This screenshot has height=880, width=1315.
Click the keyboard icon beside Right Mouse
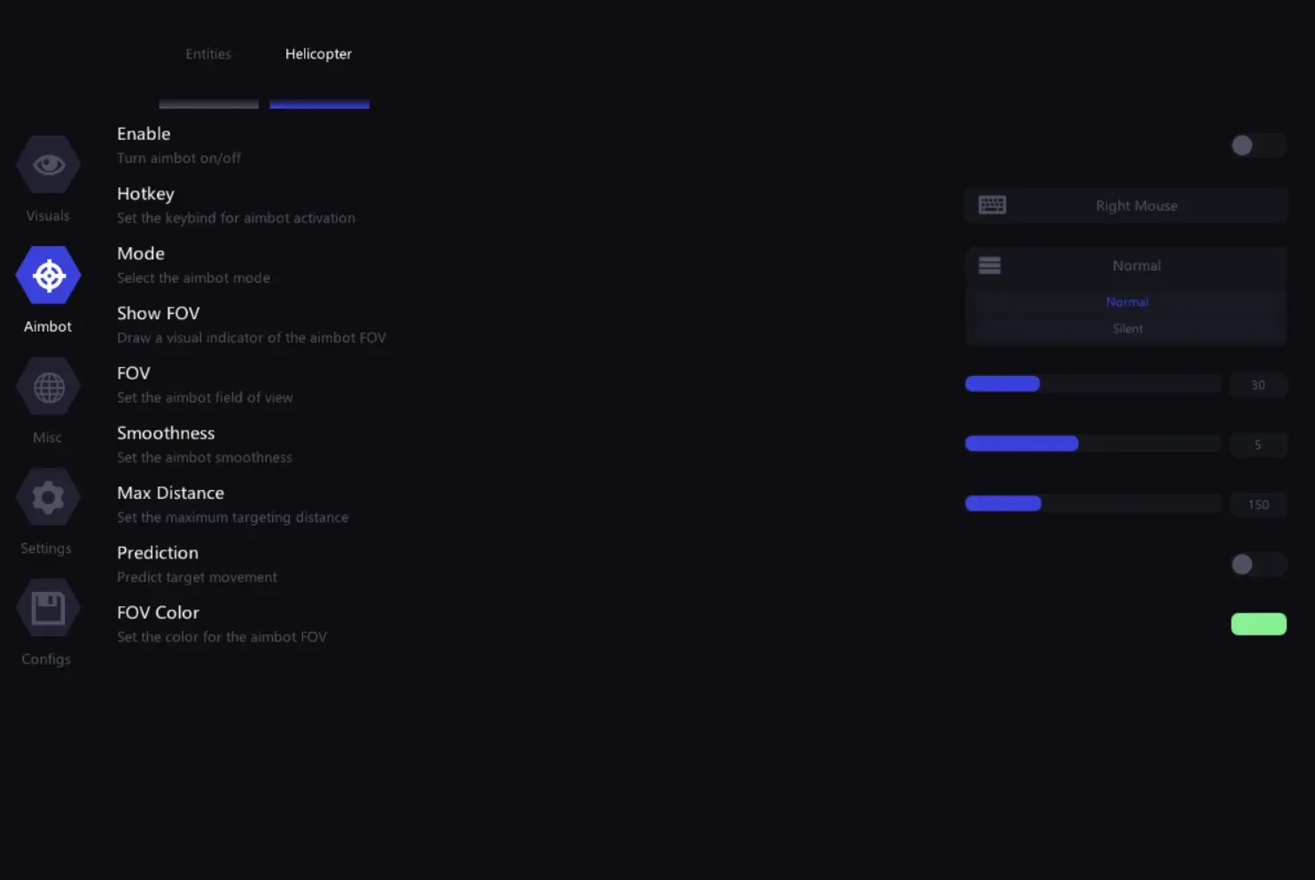click(x=992, y=206)
